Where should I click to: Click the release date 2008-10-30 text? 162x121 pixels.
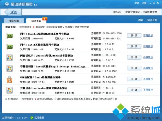(38, 93)
